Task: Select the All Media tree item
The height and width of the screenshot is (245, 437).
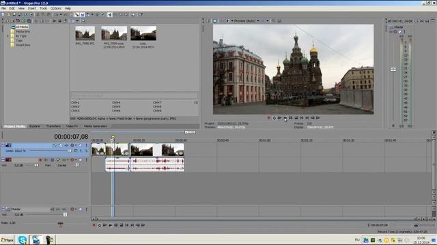Action: (22, 27)
